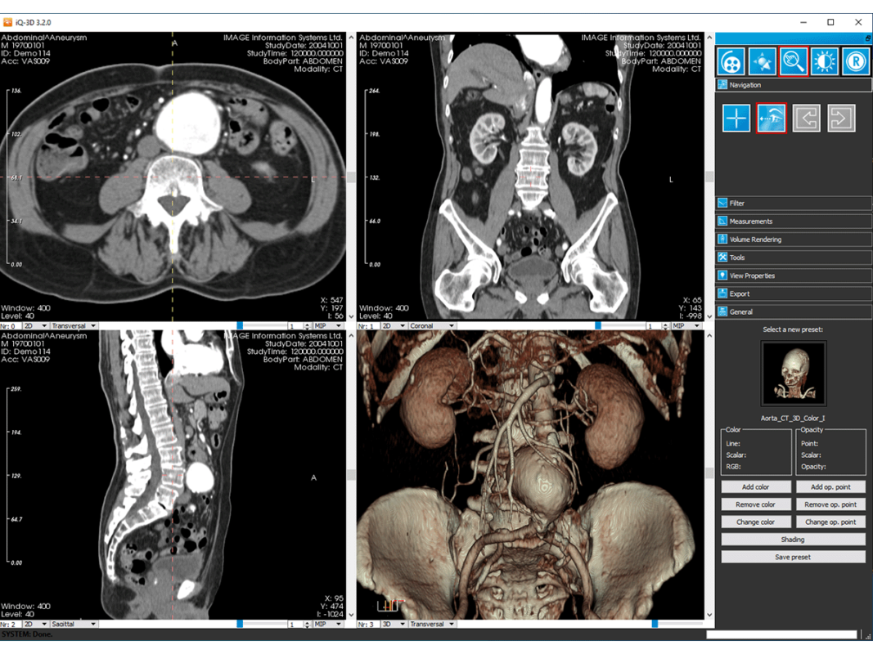The image size is (873, 654).
Task: Open the MIP dropdown in sagittal view
Action: [324, 624]
